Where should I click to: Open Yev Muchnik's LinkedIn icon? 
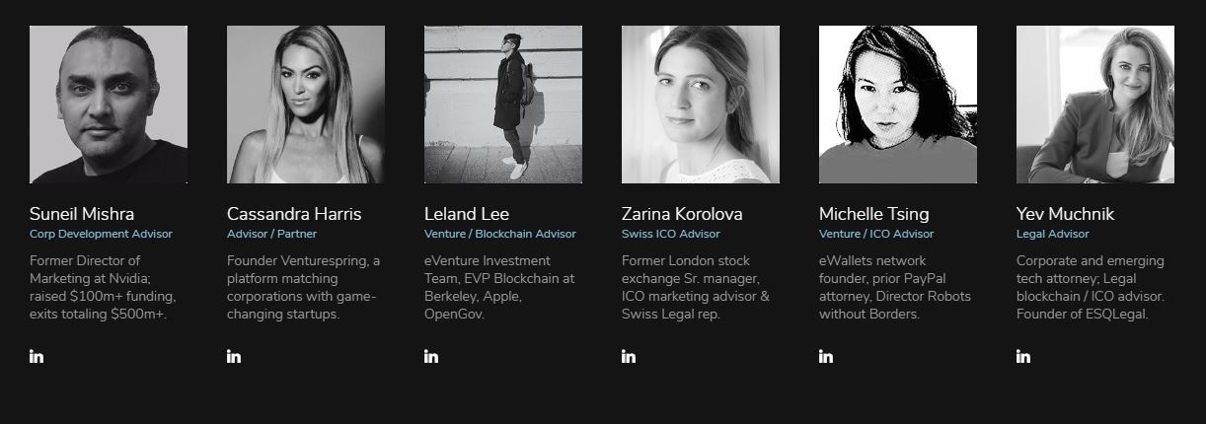click(1023, 356)
